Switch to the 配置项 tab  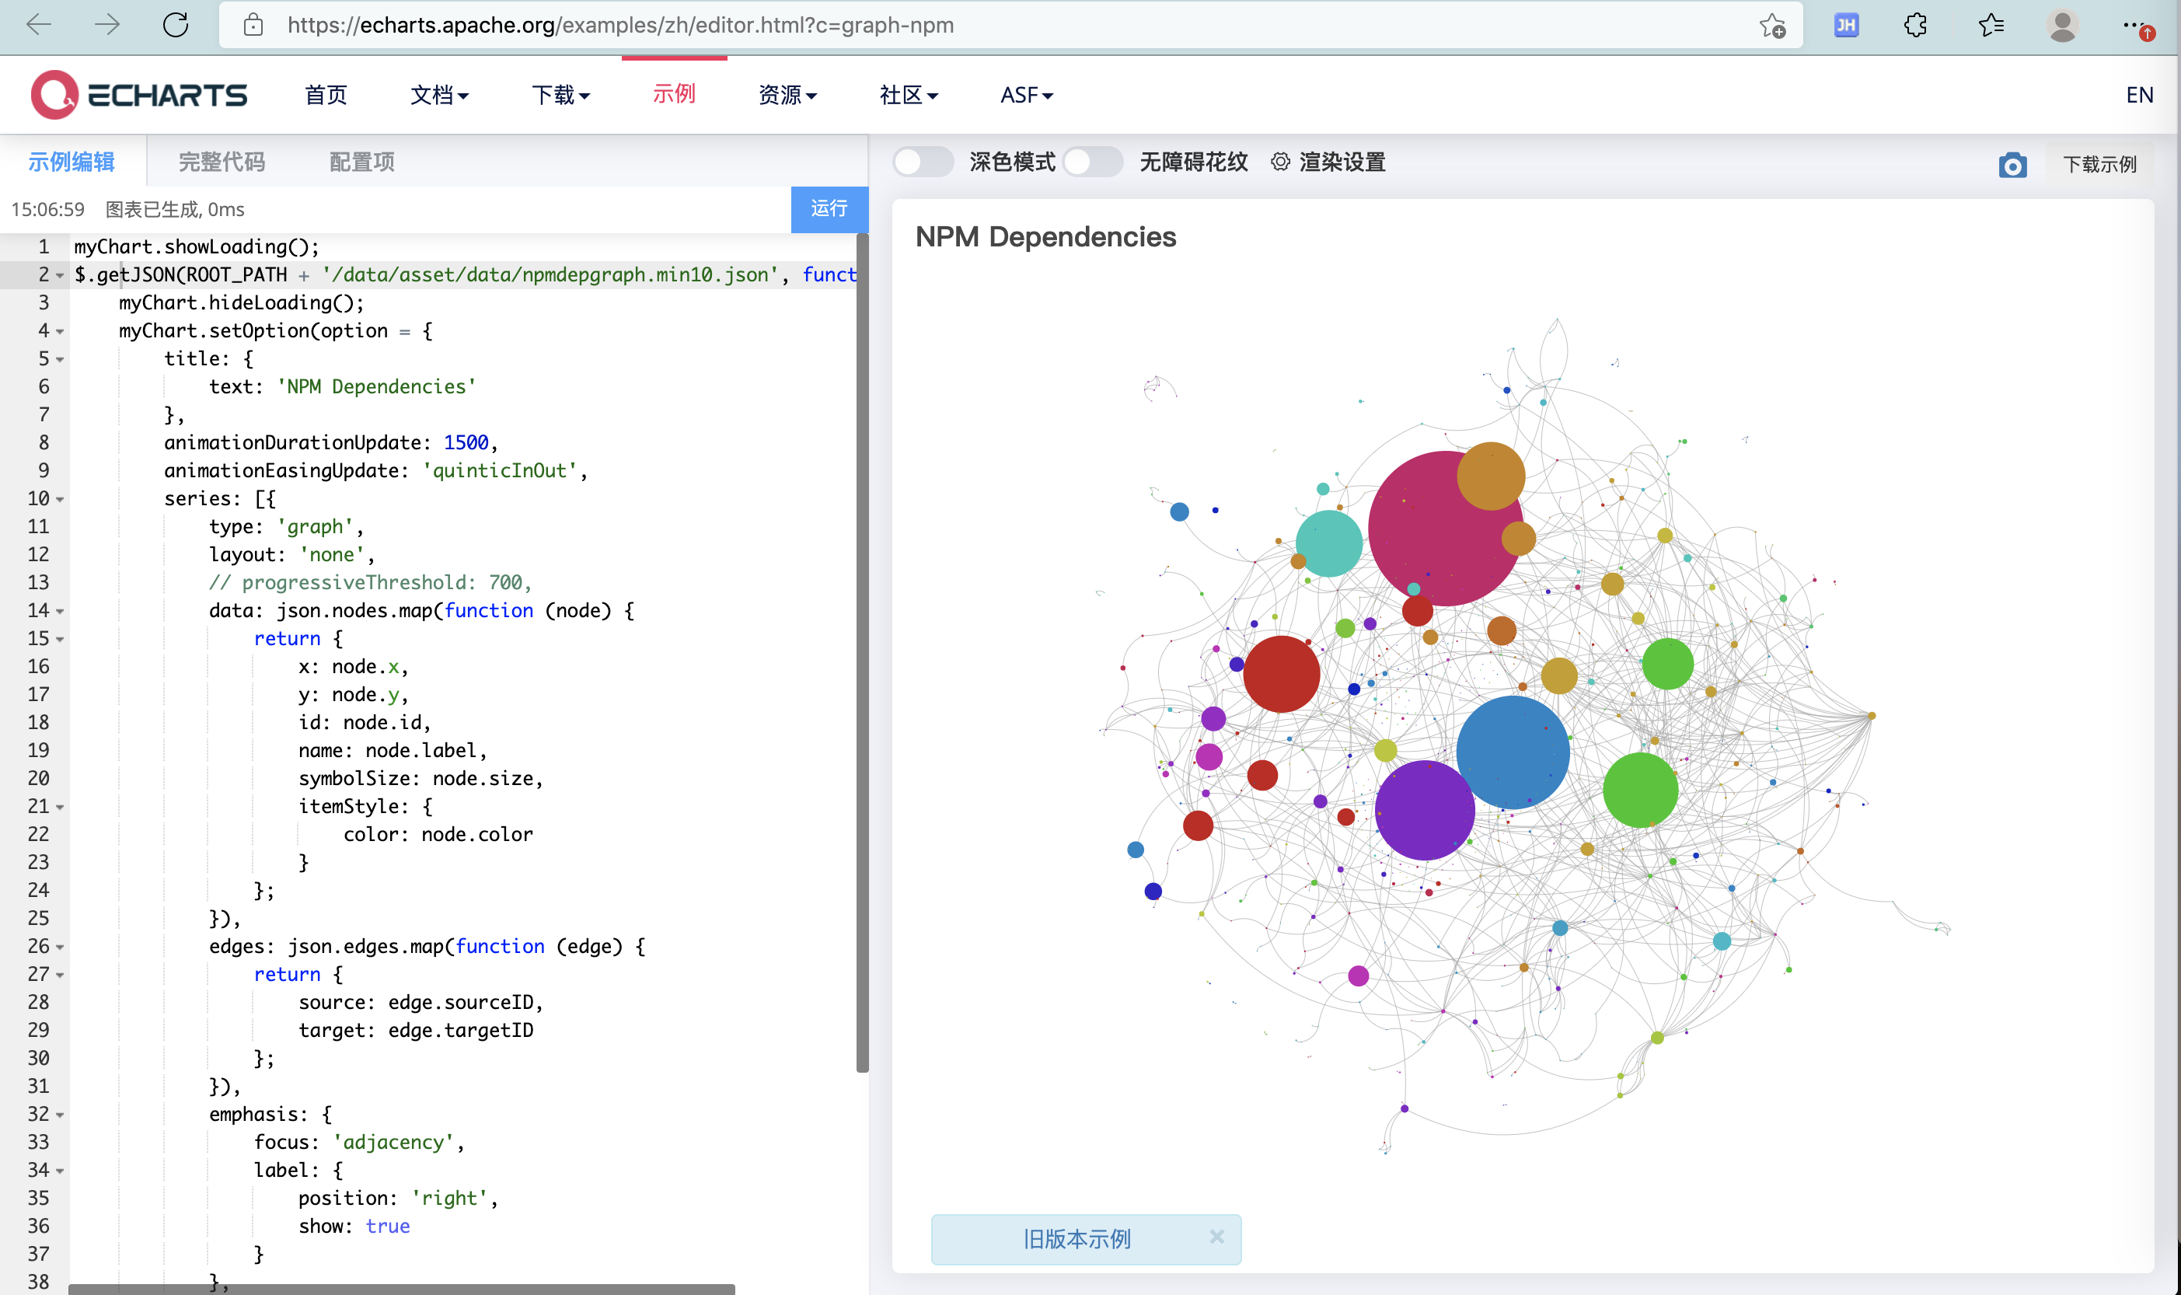362,162
